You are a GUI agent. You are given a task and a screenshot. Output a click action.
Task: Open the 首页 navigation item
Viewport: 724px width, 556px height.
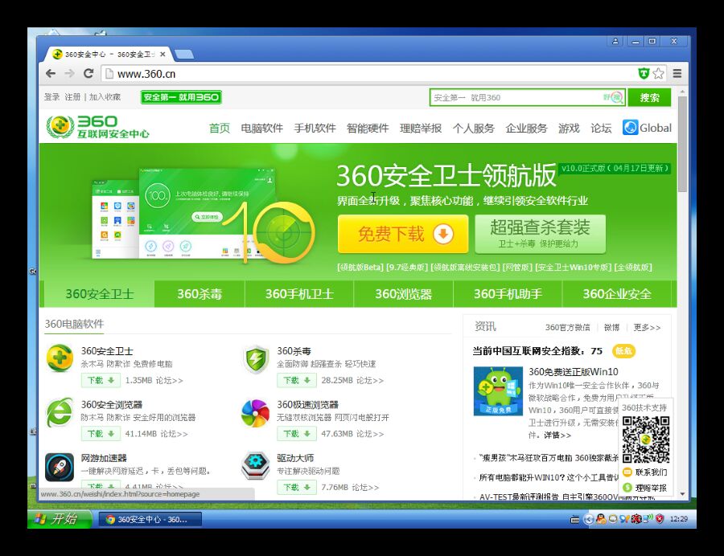pyautogui.click(x=220, y=129)
